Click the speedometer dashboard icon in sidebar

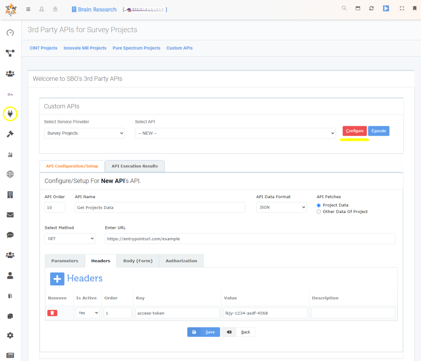point(10,32)
